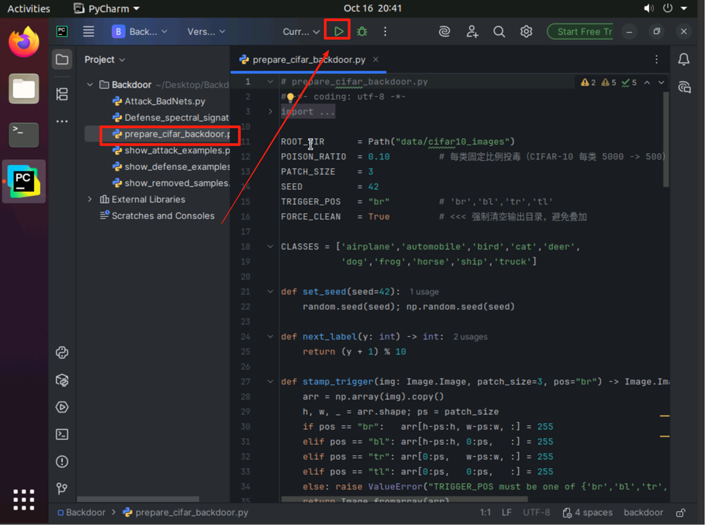
Task: Open the Search Everywhere magnifier
Action: point(499,31)
